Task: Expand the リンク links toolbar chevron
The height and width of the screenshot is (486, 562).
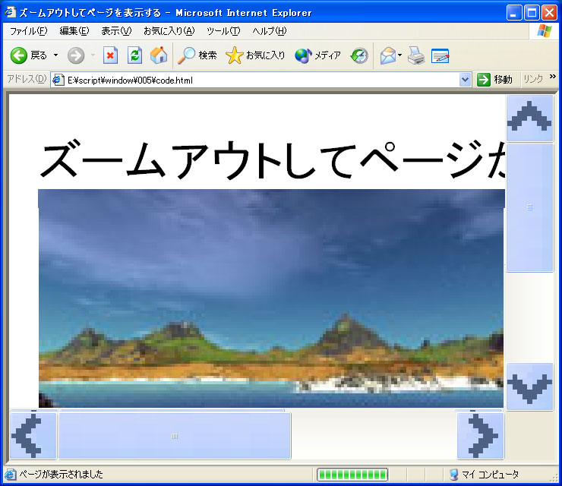Action: click(x=552, y=77)
